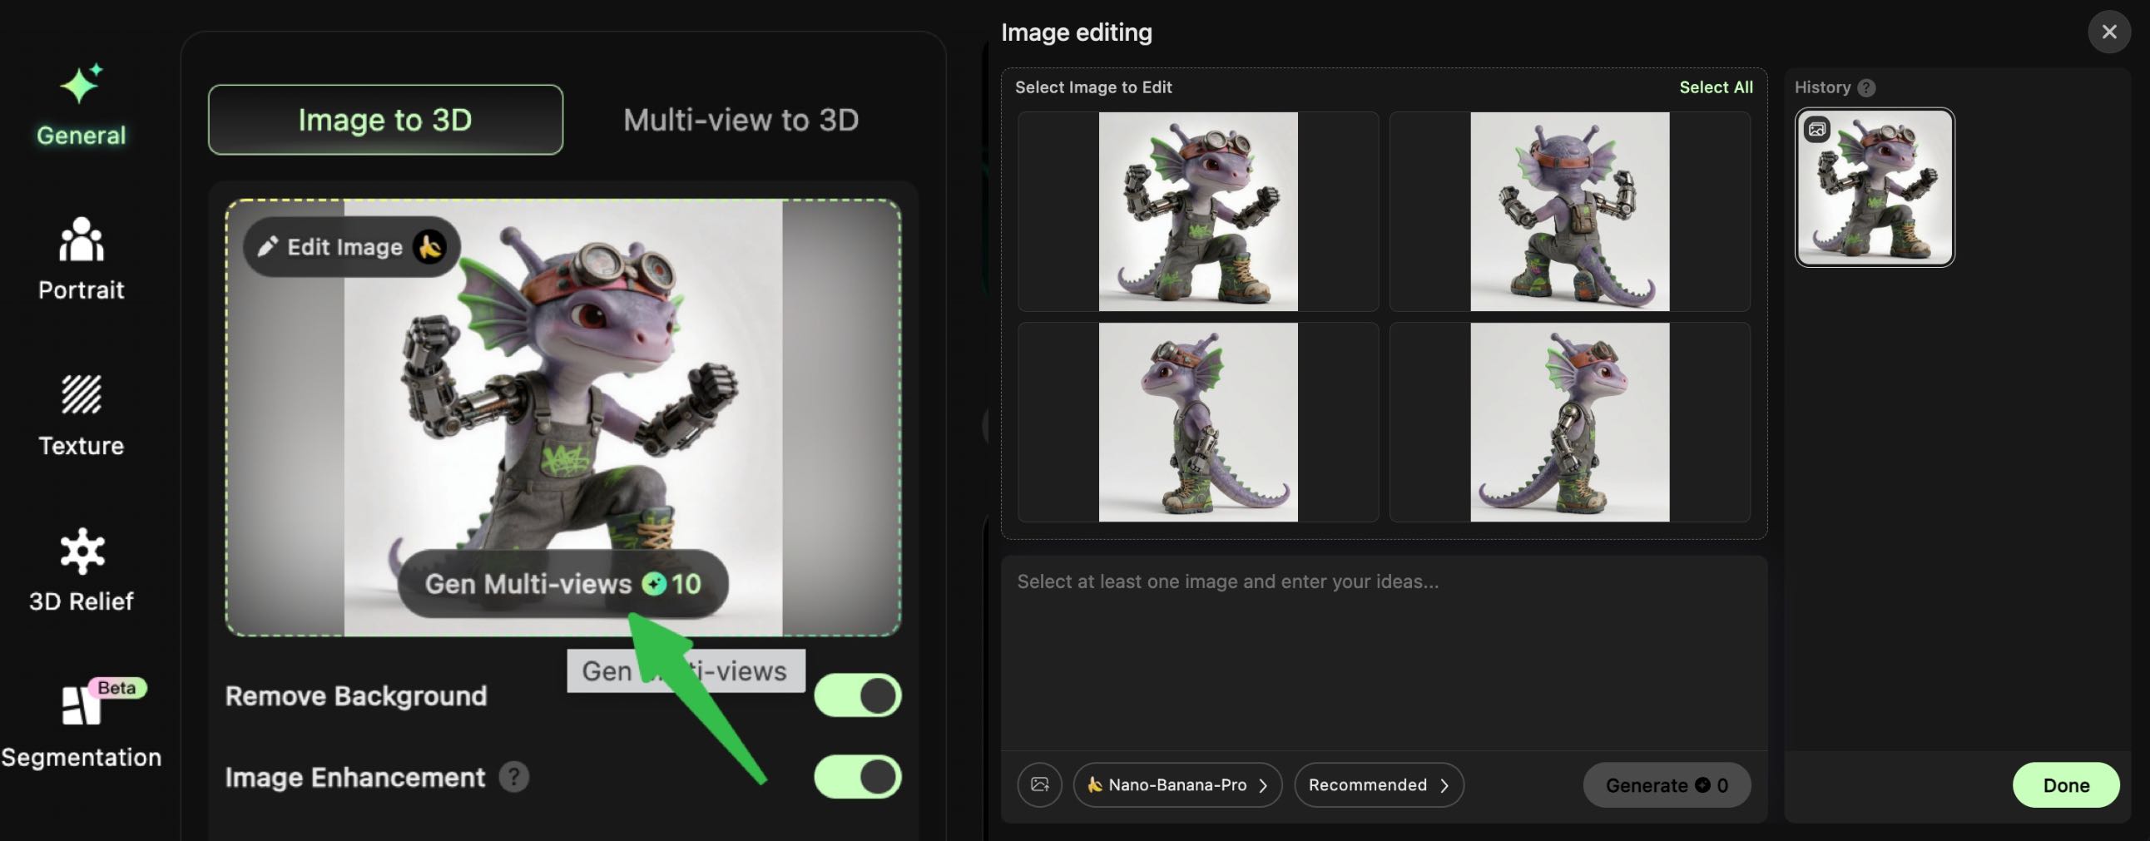Open the Nano-Banana-Pro model selector

click(1177, 784)
